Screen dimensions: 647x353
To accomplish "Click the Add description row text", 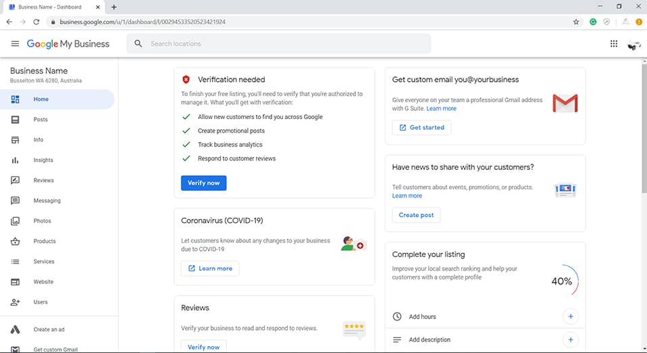I will click(x=430, y=339).
